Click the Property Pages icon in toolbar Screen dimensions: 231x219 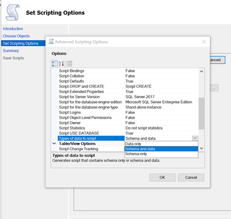69,64
